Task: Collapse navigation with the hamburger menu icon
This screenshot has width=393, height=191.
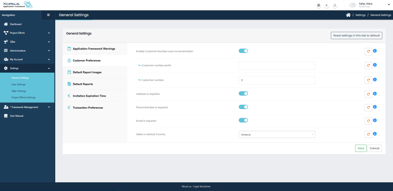Action: (48, 15)
